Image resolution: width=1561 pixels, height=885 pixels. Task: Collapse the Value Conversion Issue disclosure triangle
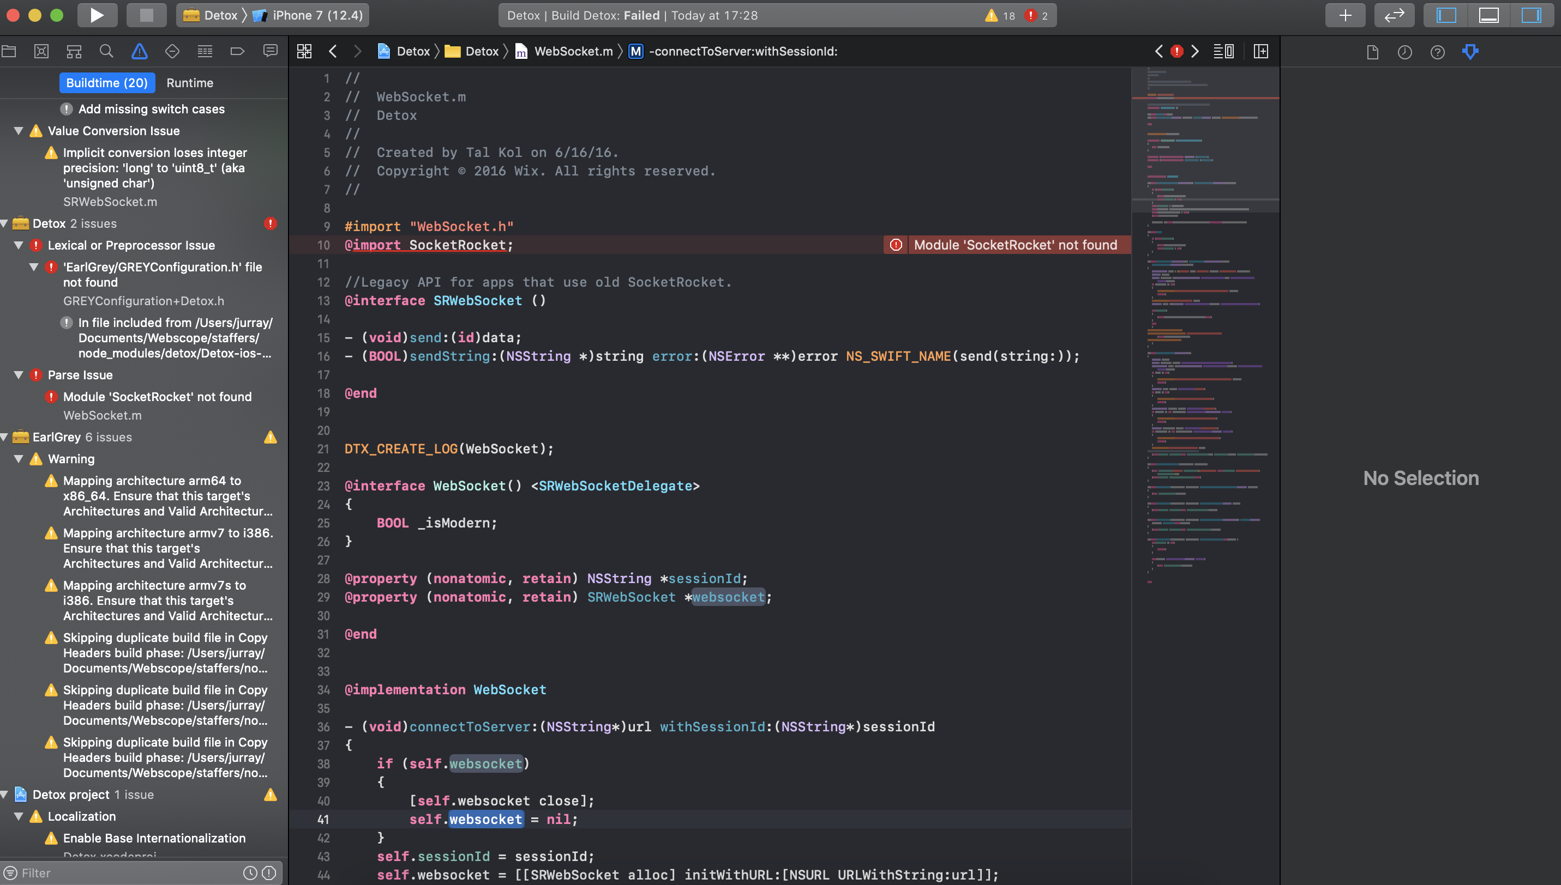click(18, 131)
